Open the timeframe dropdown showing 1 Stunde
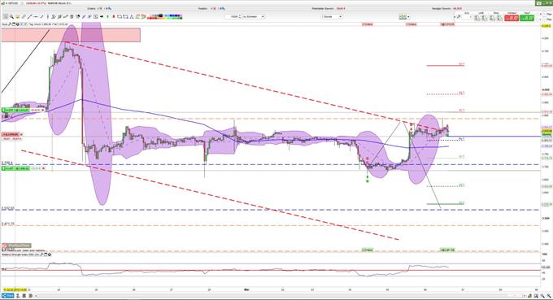553x300 pixels. [x=332, y=16]
